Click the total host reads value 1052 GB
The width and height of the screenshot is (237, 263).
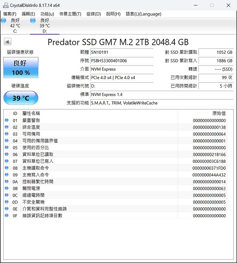click(x=216, y=52)
